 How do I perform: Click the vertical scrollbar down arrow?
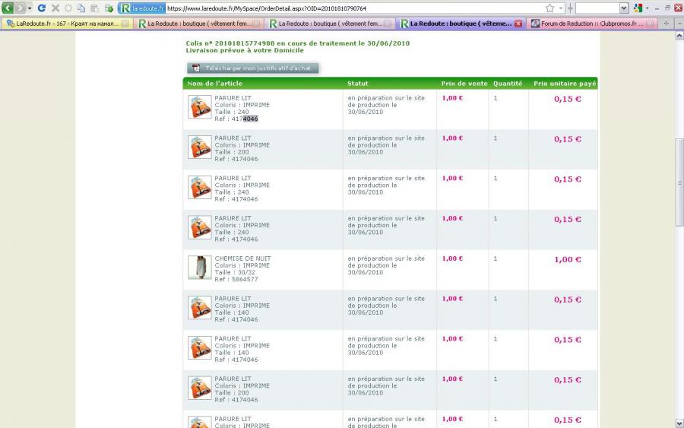[x=679, y=423]
